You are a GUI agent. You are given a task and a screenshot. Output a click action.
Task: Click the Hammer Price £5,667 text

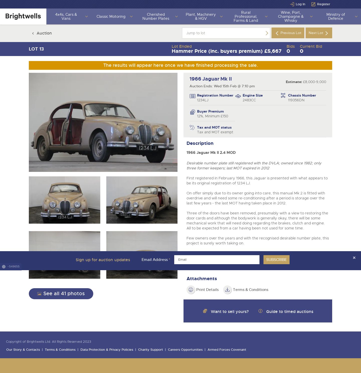[x=227, y=51]
